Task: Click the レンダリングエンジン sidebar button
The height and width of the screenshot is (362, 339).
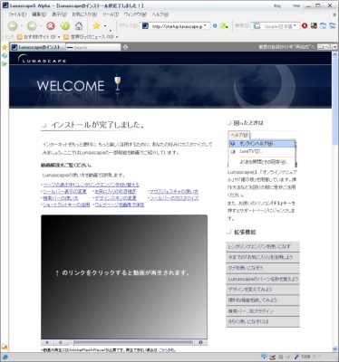Action: point(263,246)
